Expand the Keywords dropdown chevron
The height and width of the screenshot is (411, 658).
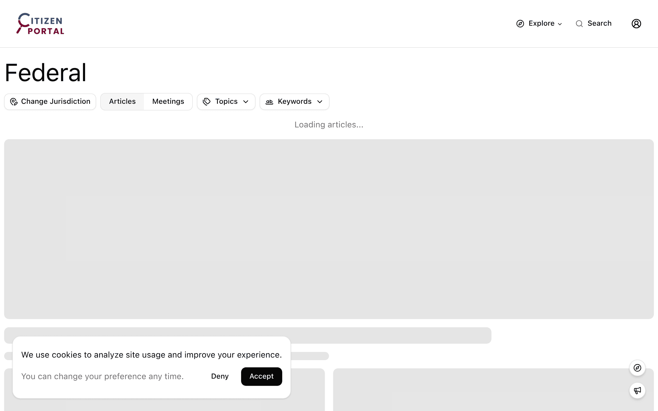[320, 102]
